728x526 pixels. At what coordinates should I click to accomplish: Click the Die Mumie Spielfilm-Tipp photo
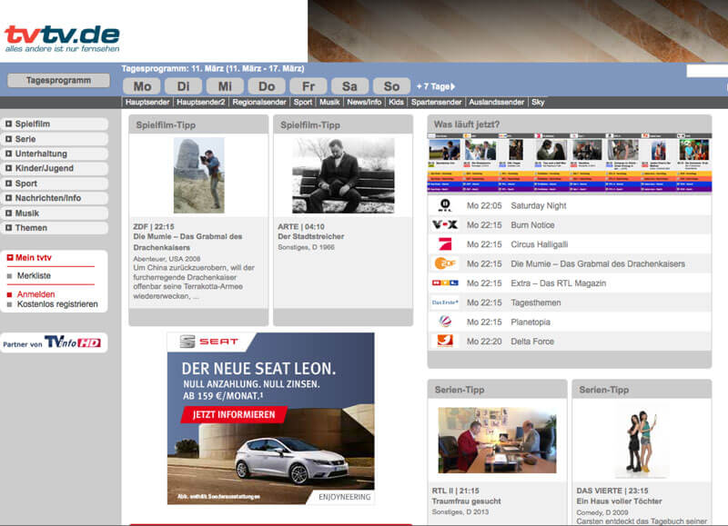pyautogui.click(x=198, y=175)
